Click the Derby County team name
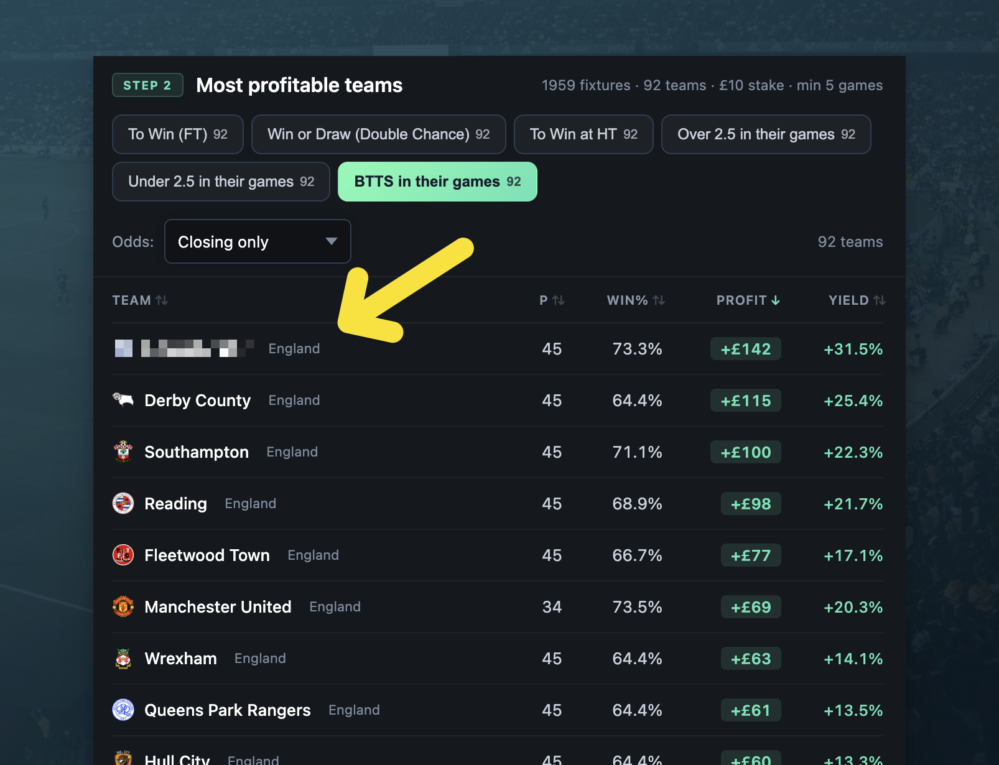 click(x=198, y=401)
